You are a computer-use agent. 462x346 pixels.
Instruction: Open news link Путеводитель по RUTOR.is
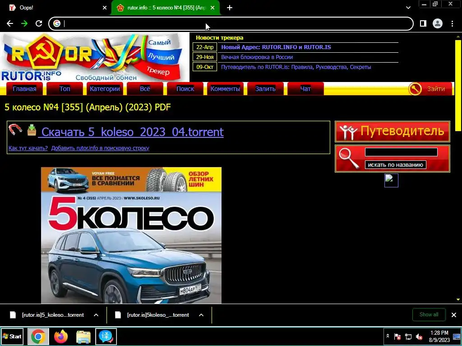[296, 67]
